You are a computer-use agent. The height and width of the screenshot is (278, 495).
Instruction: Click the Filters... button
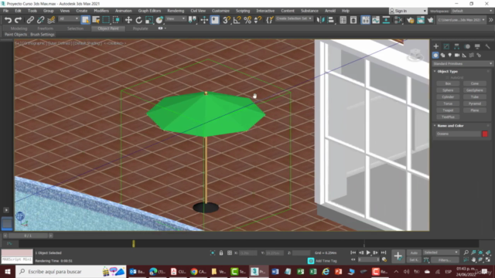(445, 260)
